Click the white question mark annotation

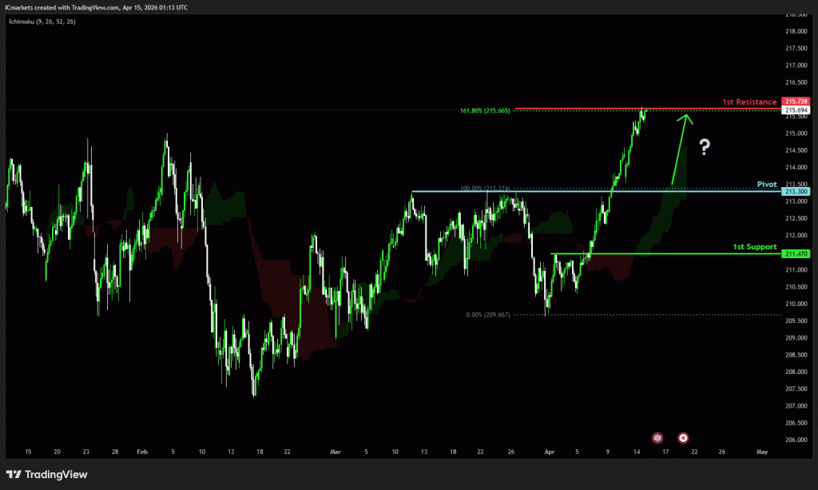(x=704, y=146)
